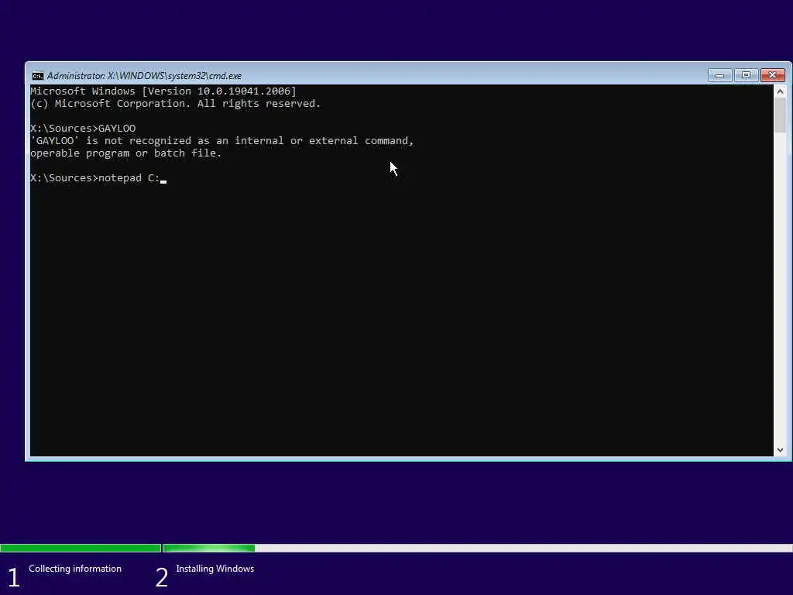Click the scrollbar down arrow
This screenshot has height=595, width=793.
click(x=780, y=450)
